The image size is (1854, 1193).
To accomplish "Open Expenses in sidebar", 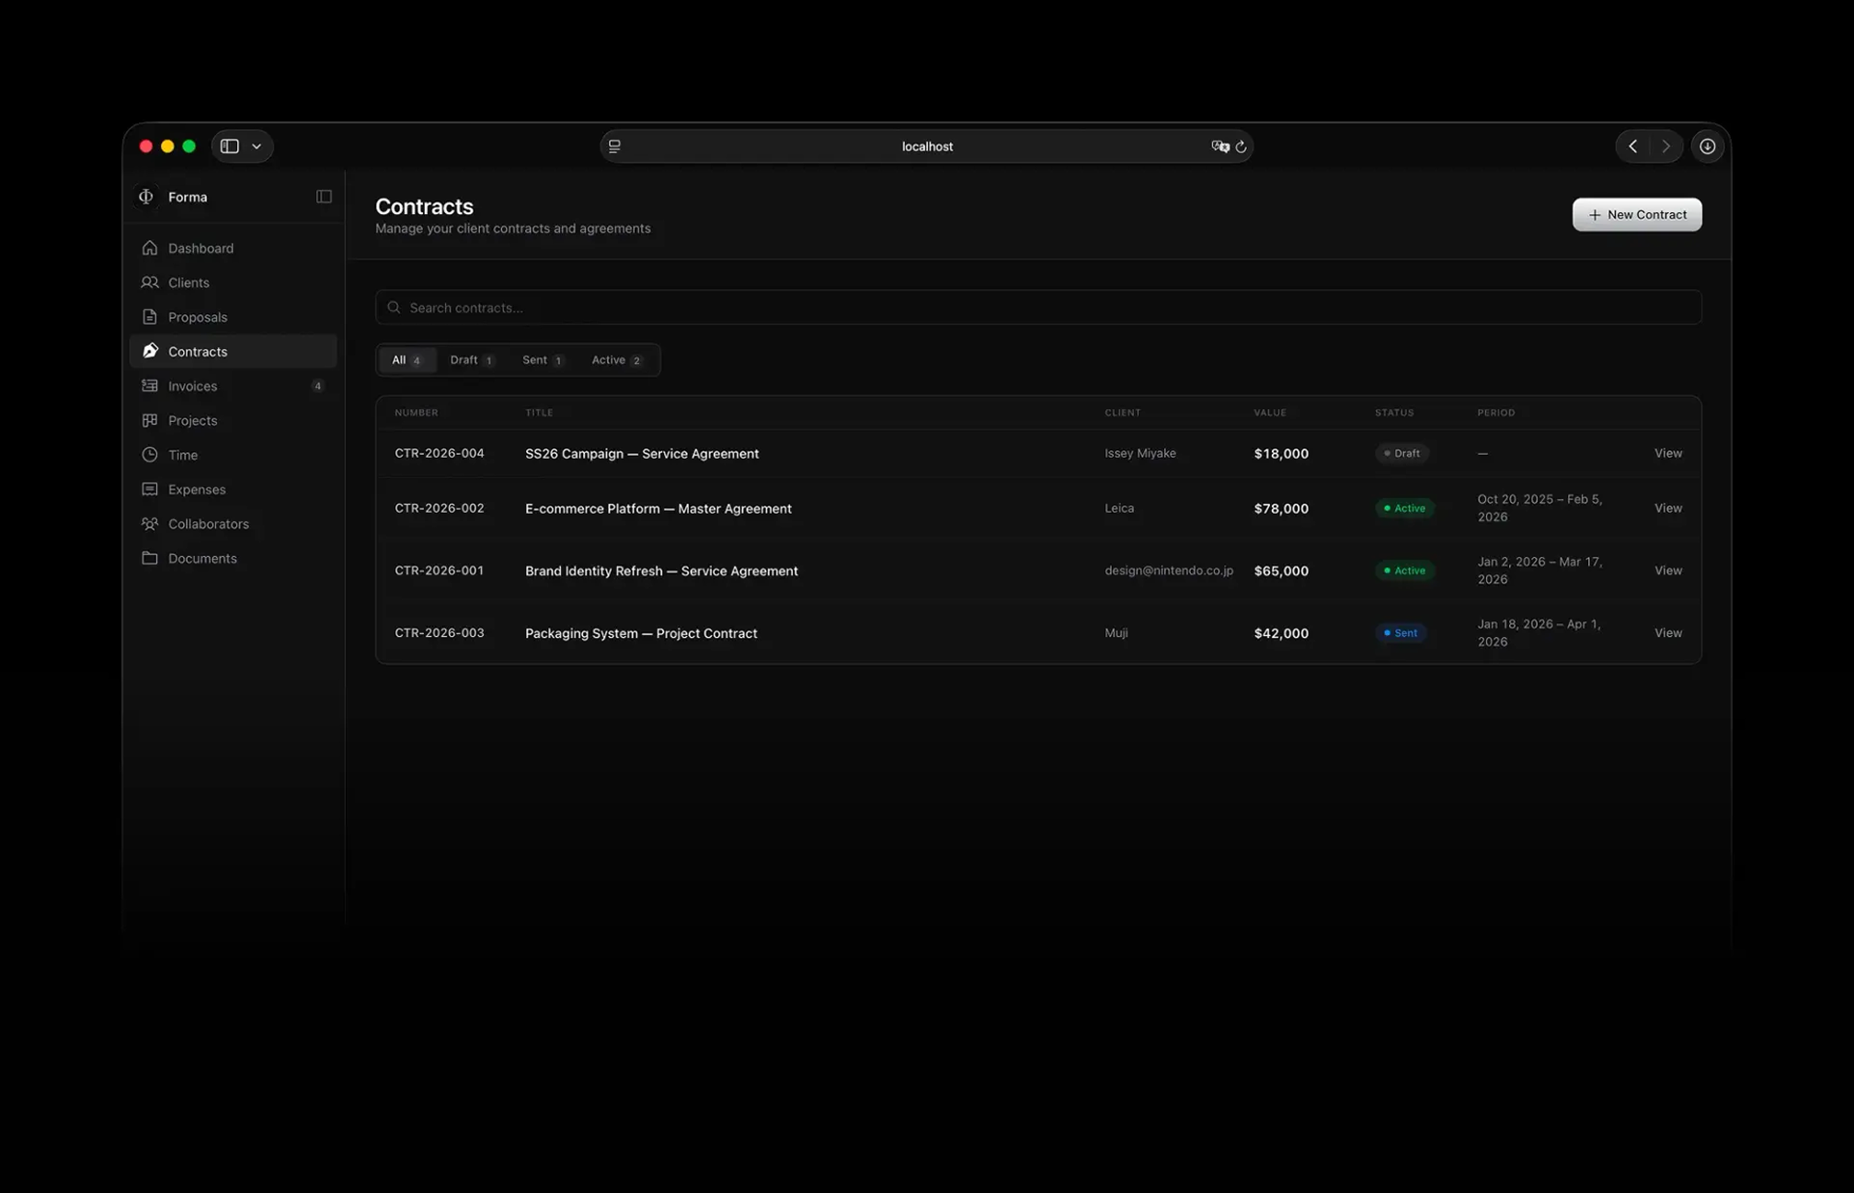I will pyautogui.click(x=196, y=489).
